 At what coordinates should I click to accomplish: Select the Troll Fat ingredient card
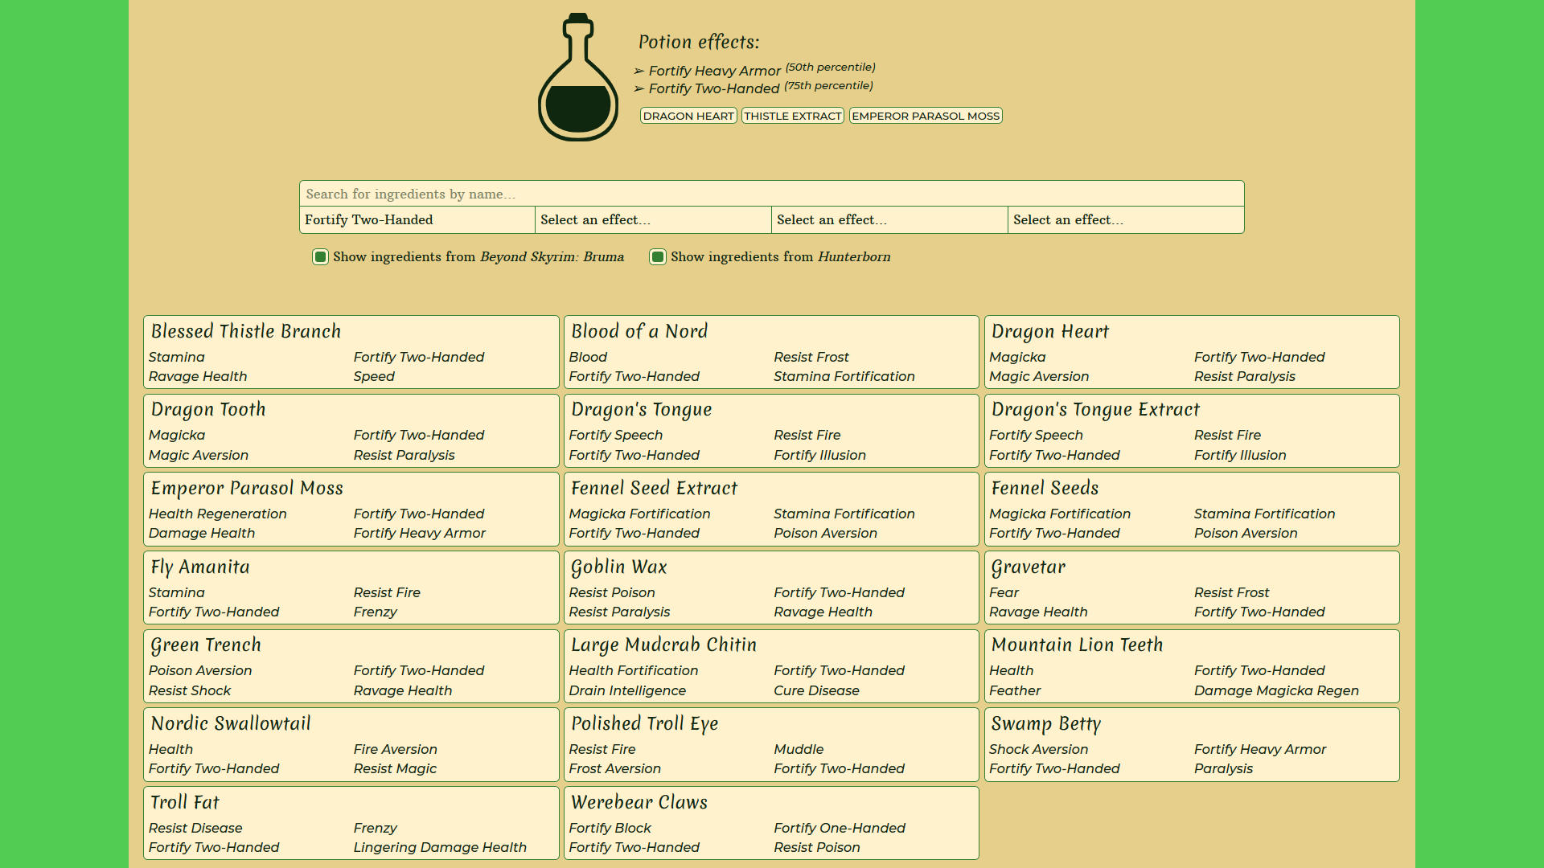tap(351, 823)
